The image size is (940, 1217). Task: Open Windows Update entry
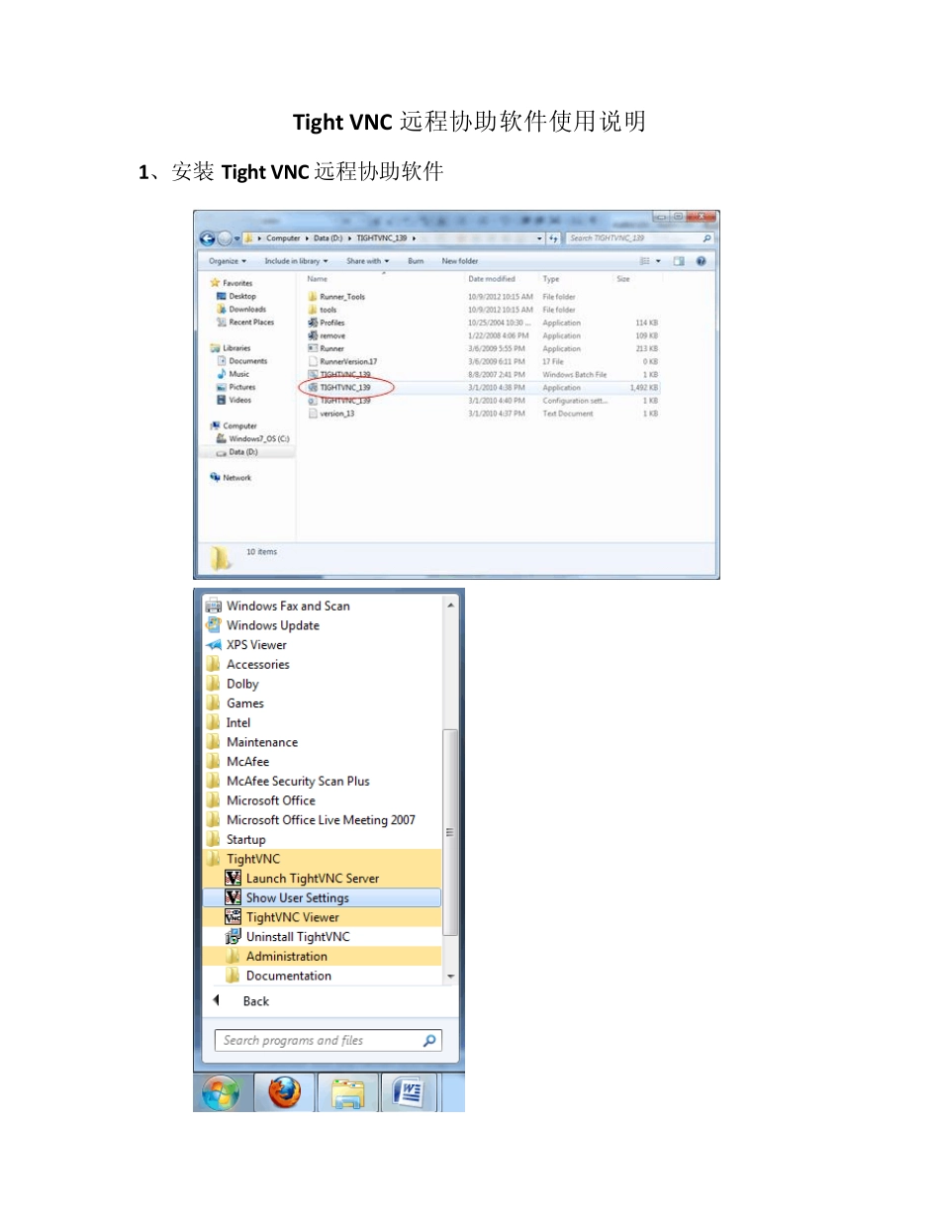pos(272,625)
